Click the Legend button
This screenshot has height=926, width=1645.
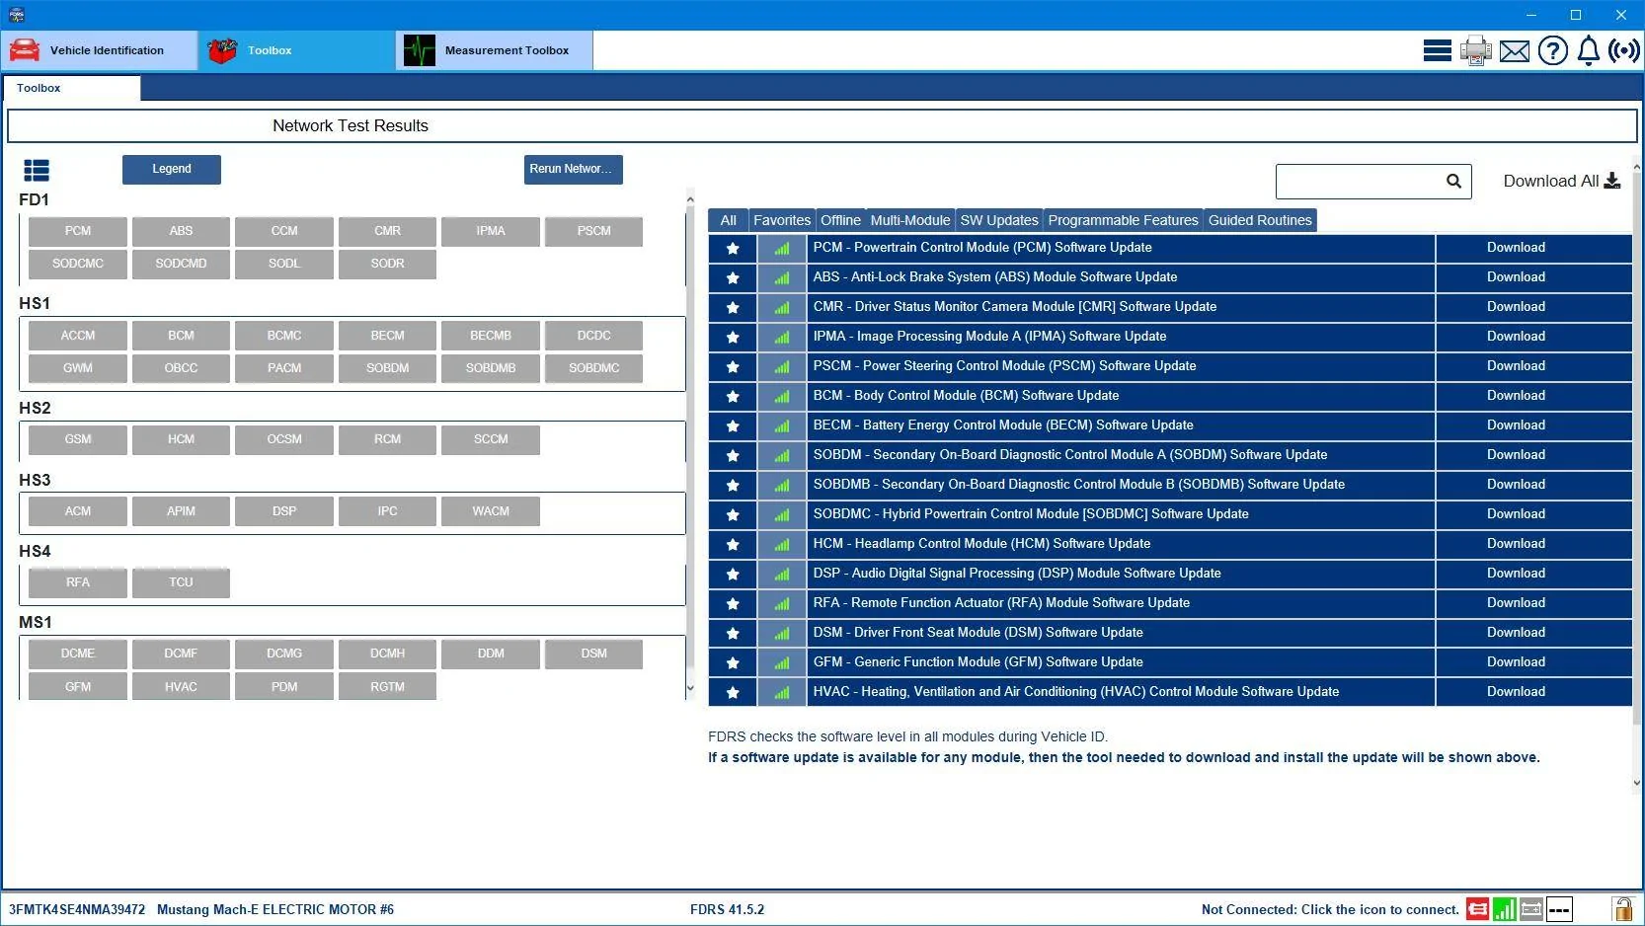tap(172, 169)
